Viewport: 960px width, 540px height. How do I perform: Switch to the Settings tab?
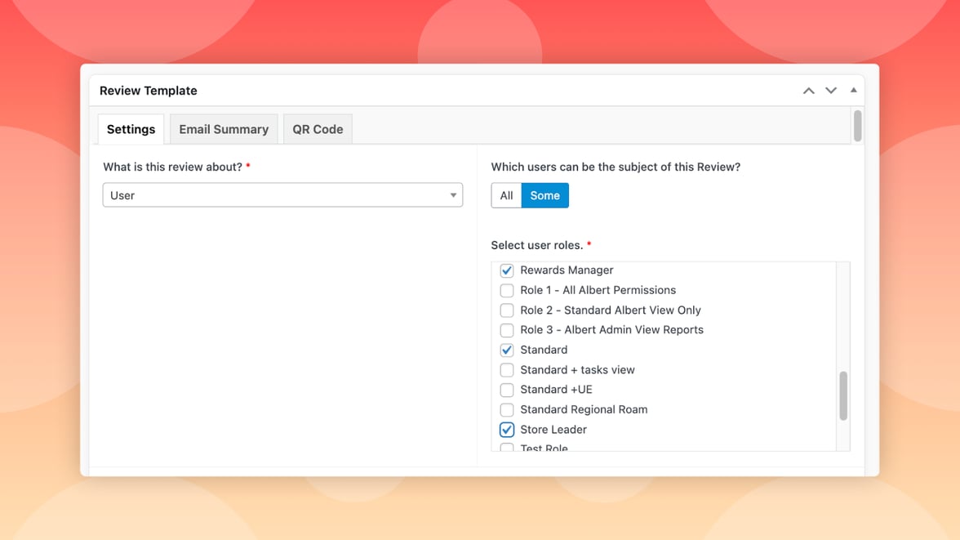tap(131, 129)
